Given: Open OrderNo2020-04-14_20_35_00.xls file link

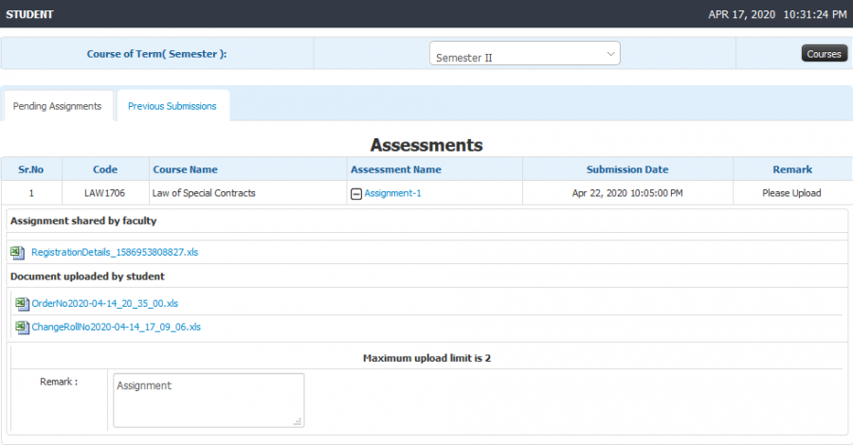Looking at the screenshot, I should coord(105,303).
